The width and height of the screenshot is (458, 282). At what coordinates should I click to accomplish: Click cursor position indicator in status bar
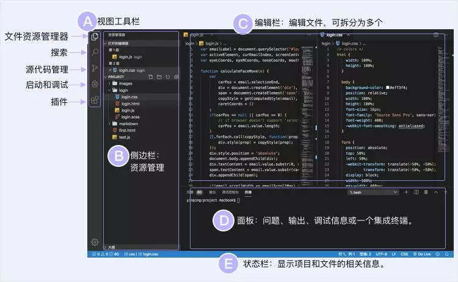[x=346, y=254]
